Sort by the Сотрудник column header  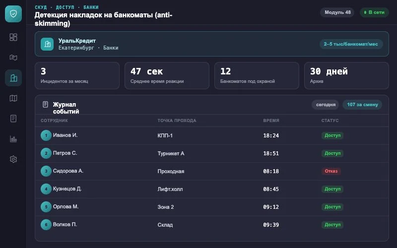point(54,121)
